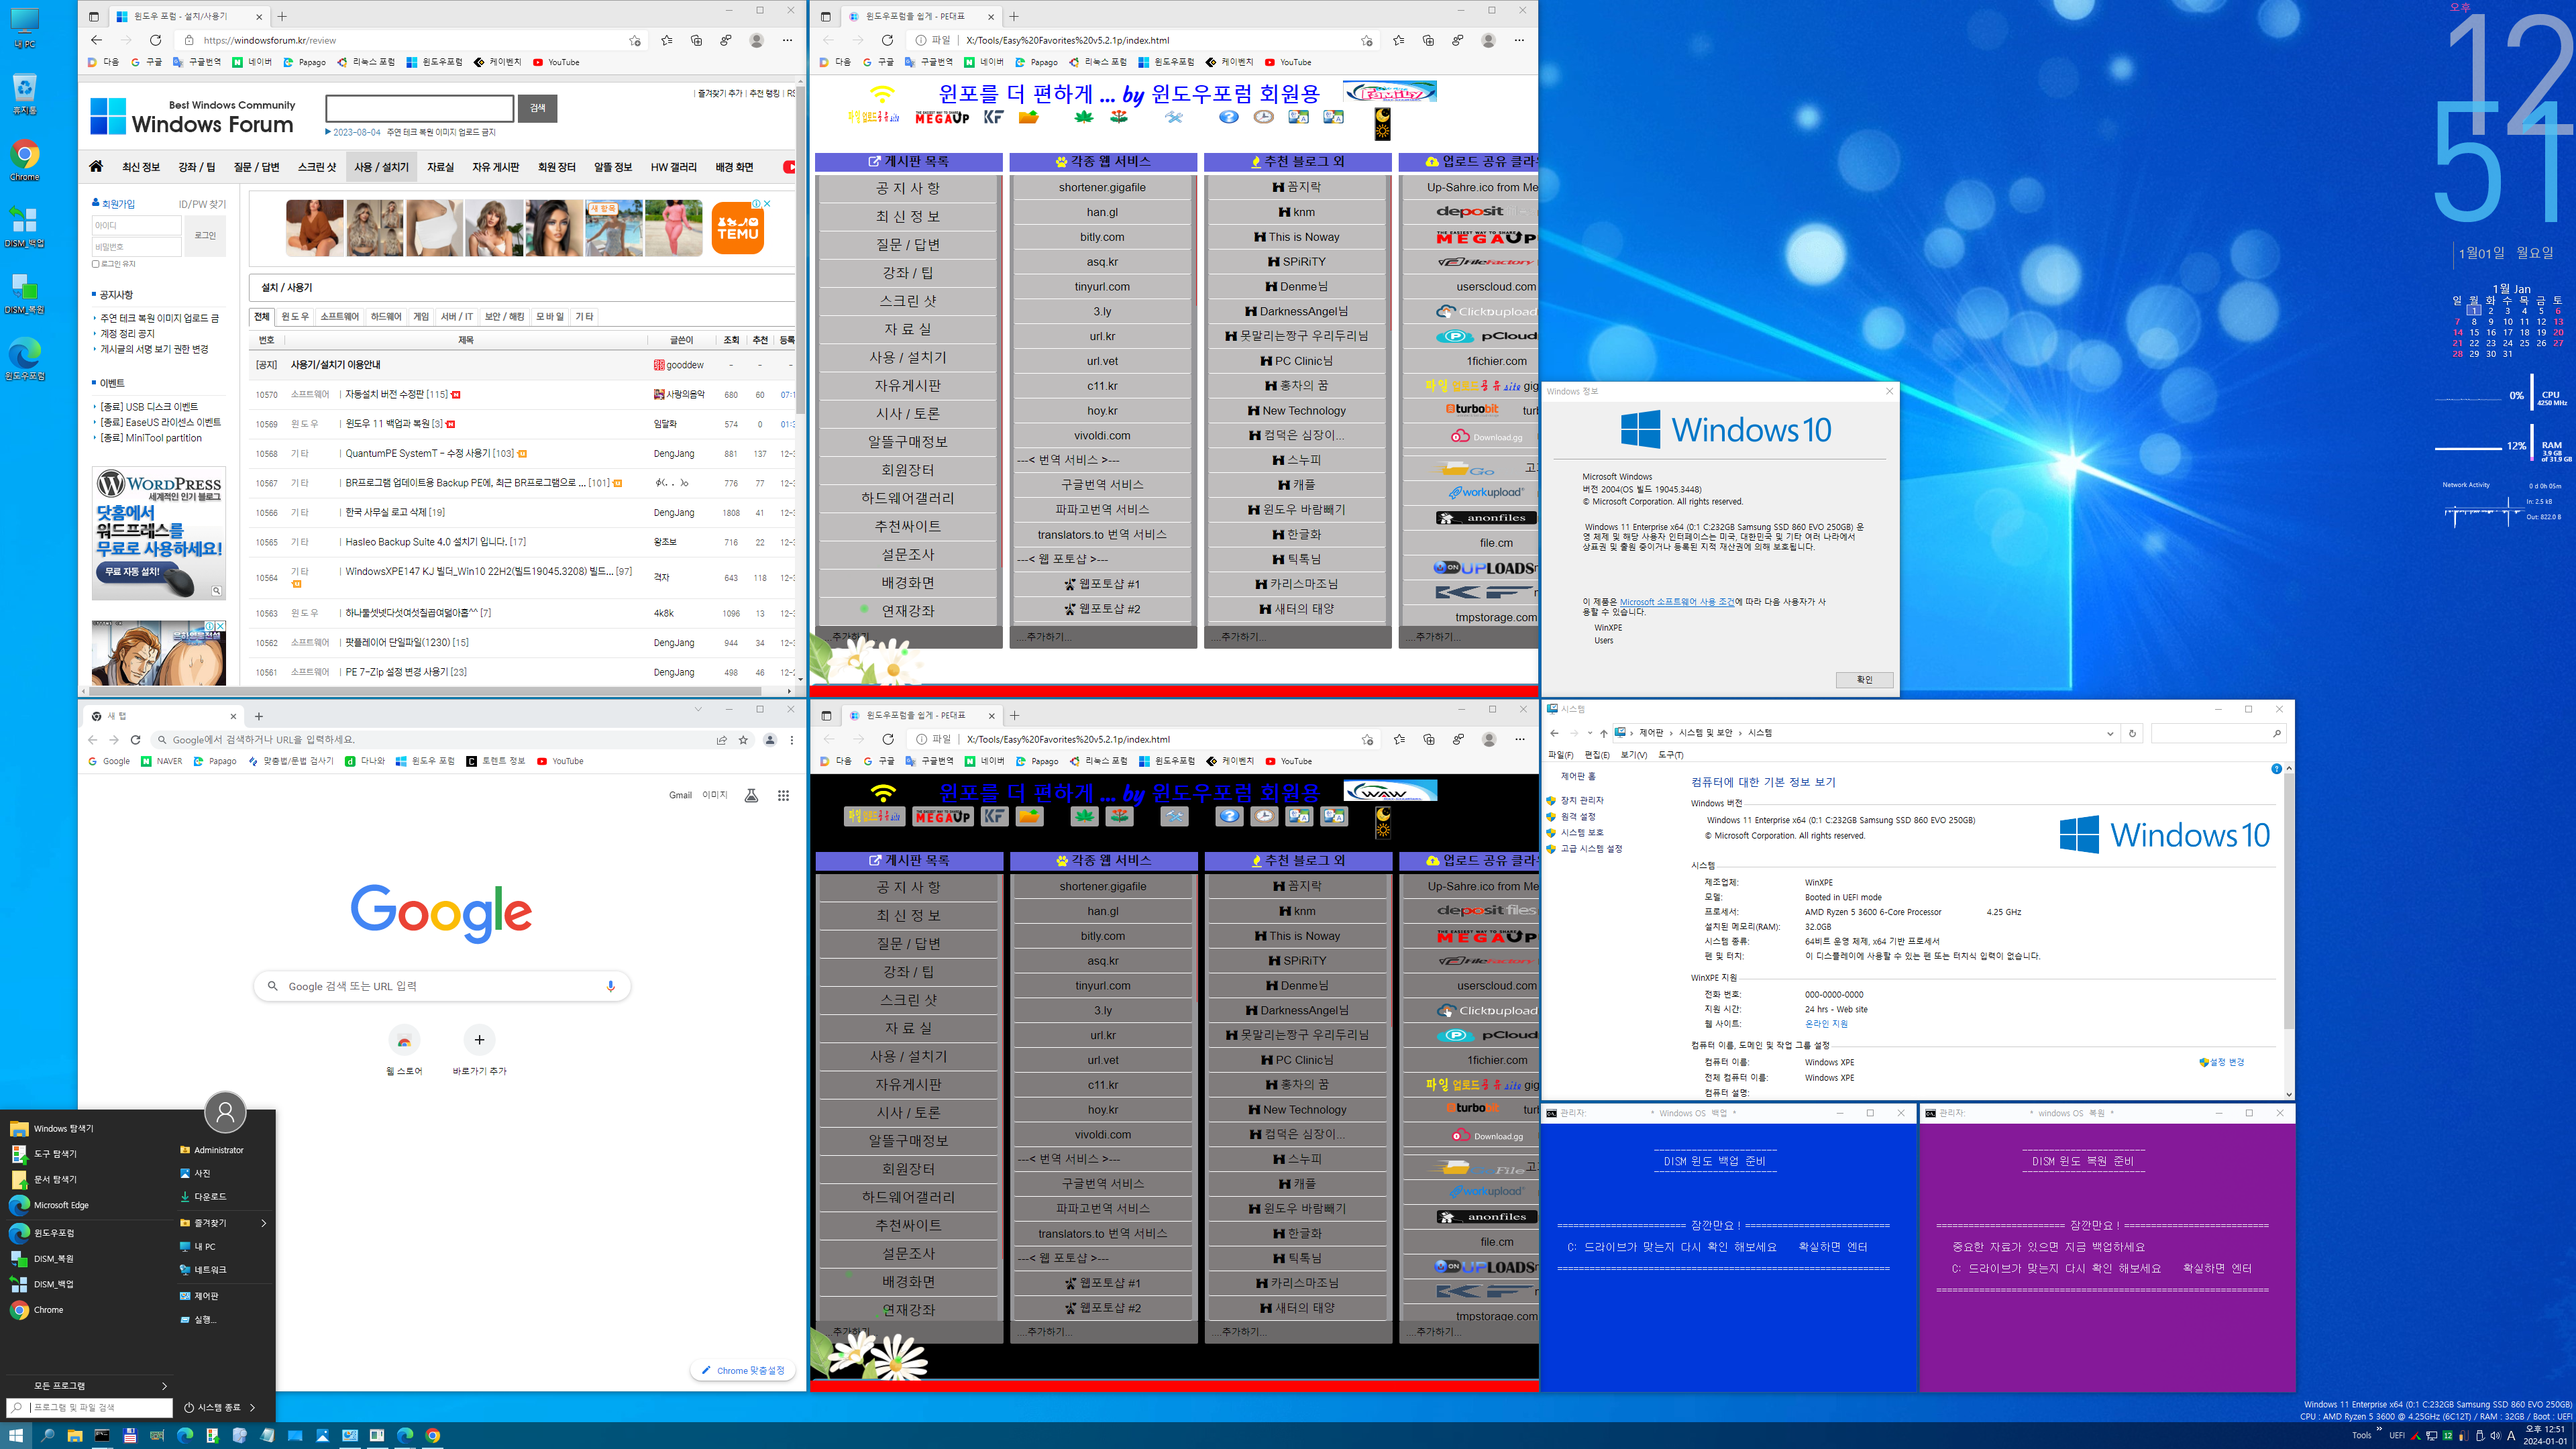Viewport: 2576px width, 1449px height.
Task: Select 소프트웨어 category tab in forum list
Action: pos(339,316)
